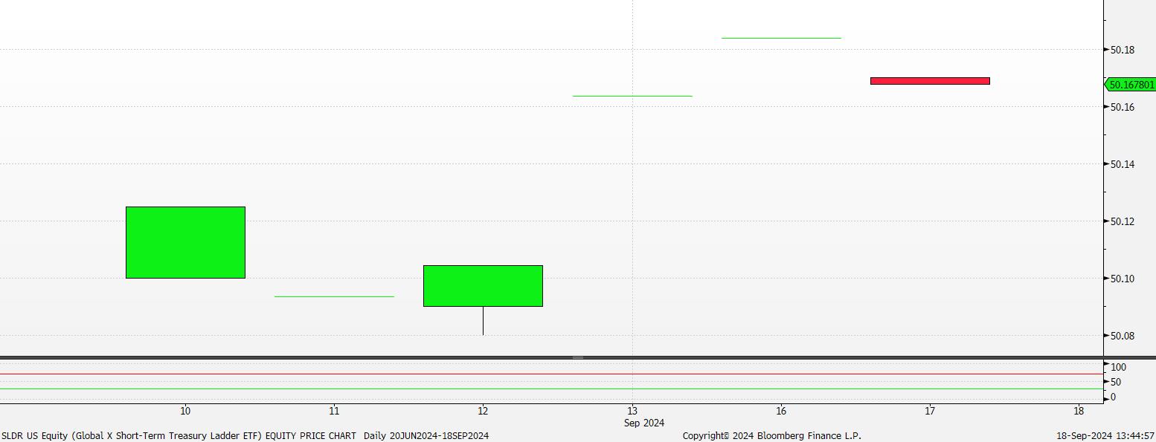Click the red candlestick for September 17
This screenshot has height=442, width=1156.
930,81
